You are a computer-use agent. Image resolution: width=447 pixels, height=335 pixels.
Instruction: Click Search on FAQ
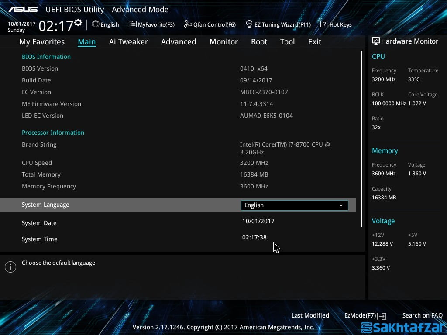tap(422, 315)
